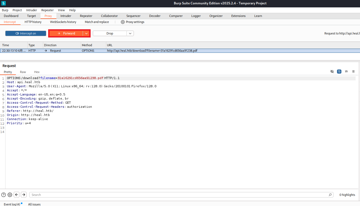Open the message editor hamburger menu

click(353, 71)
